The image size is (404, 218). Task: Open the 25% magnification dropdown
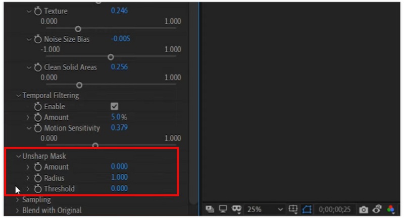pyautogui.click(x=266, y=209)
